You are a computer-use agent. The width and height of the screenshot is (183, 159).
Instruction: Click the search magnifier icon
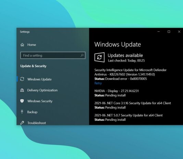(82, 55)
